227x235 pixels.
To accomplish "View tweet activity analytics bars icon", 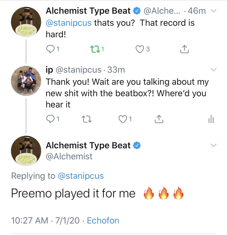I will click(x=211, y=119).
